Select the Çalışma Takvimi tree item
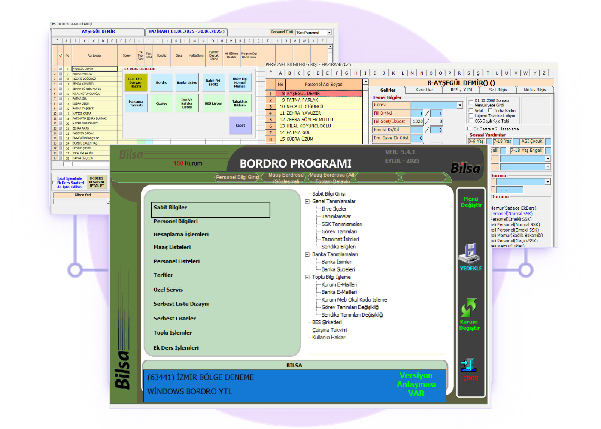Viewport: 601px width, 429px height. coord(329,330)
